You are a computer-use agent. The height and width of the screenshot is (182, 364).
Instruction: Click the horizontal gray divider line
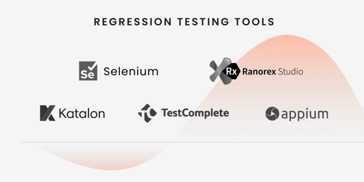[x=192, y=142]
